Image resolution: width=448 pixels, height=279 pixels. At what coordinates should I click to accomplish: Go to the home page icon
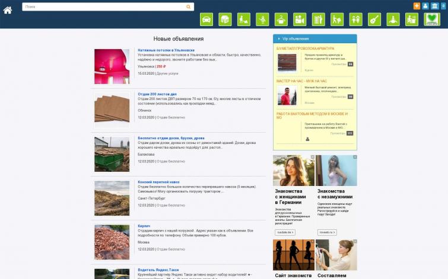point(8,10)
